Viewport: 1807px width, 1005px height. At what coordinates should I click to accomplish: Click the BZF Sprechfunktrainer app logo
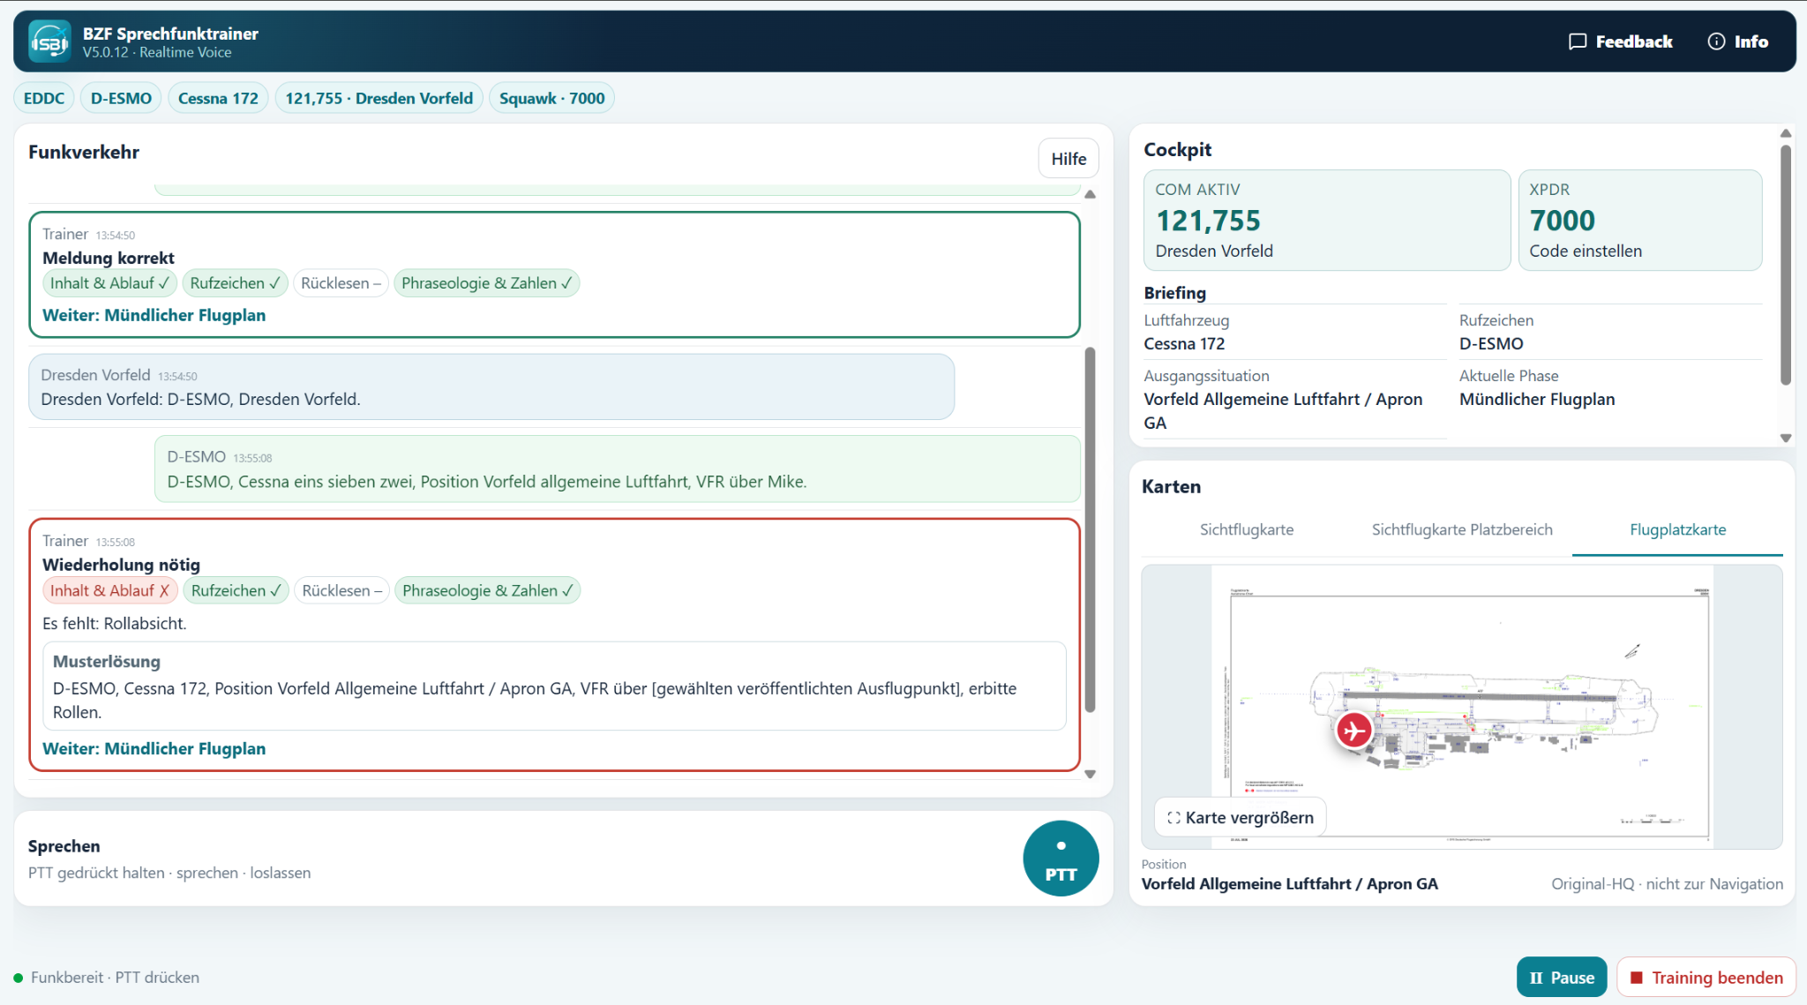[x=49, y=41]
